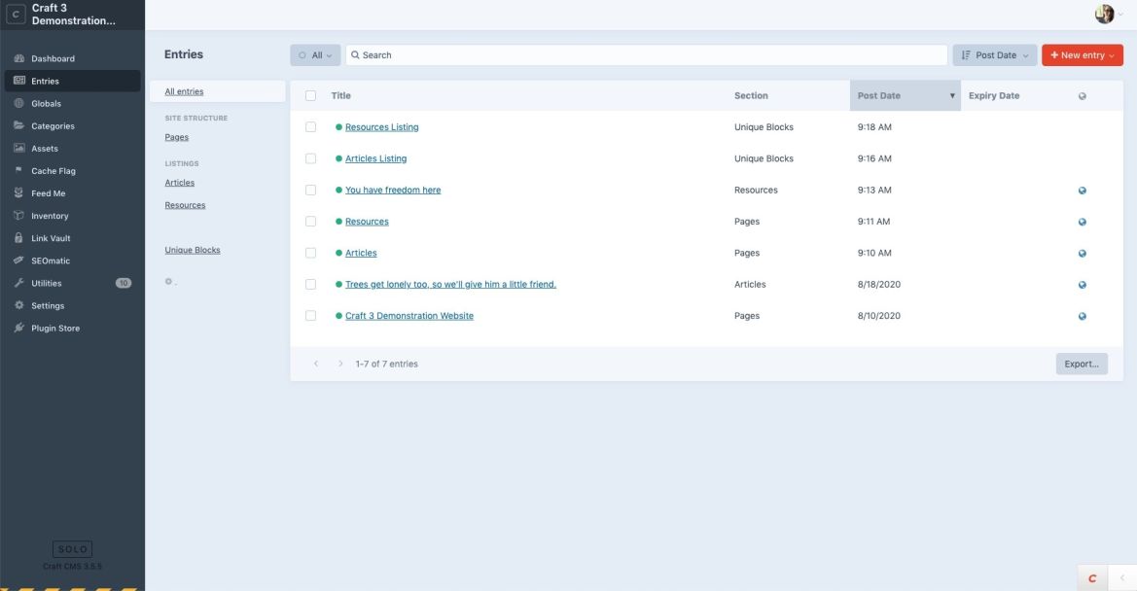Image resolution: width=1137 pixels, height=591 pixels.
Task: Open the user account avatar menu
Action: point(1103,14)
